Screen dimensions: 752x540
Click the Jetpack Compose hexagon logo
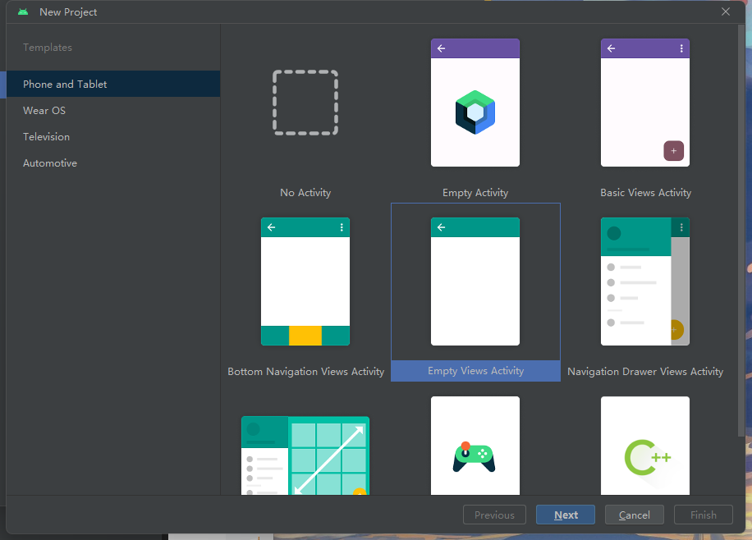[x=475, y=112]
